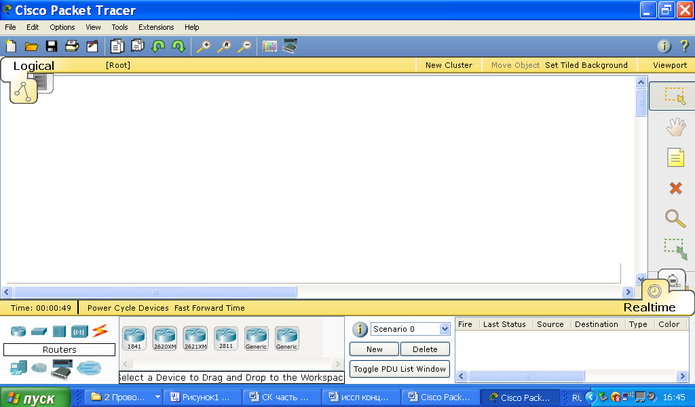Click the New scenario button

click(x=374, y=349)
